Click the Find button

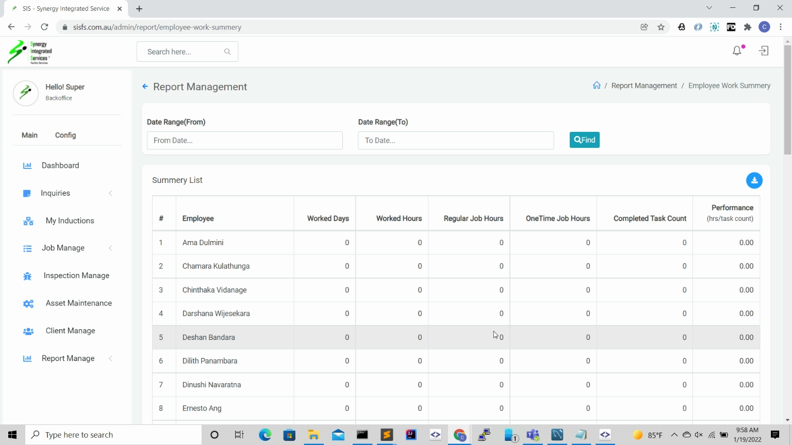click(584, 140)
